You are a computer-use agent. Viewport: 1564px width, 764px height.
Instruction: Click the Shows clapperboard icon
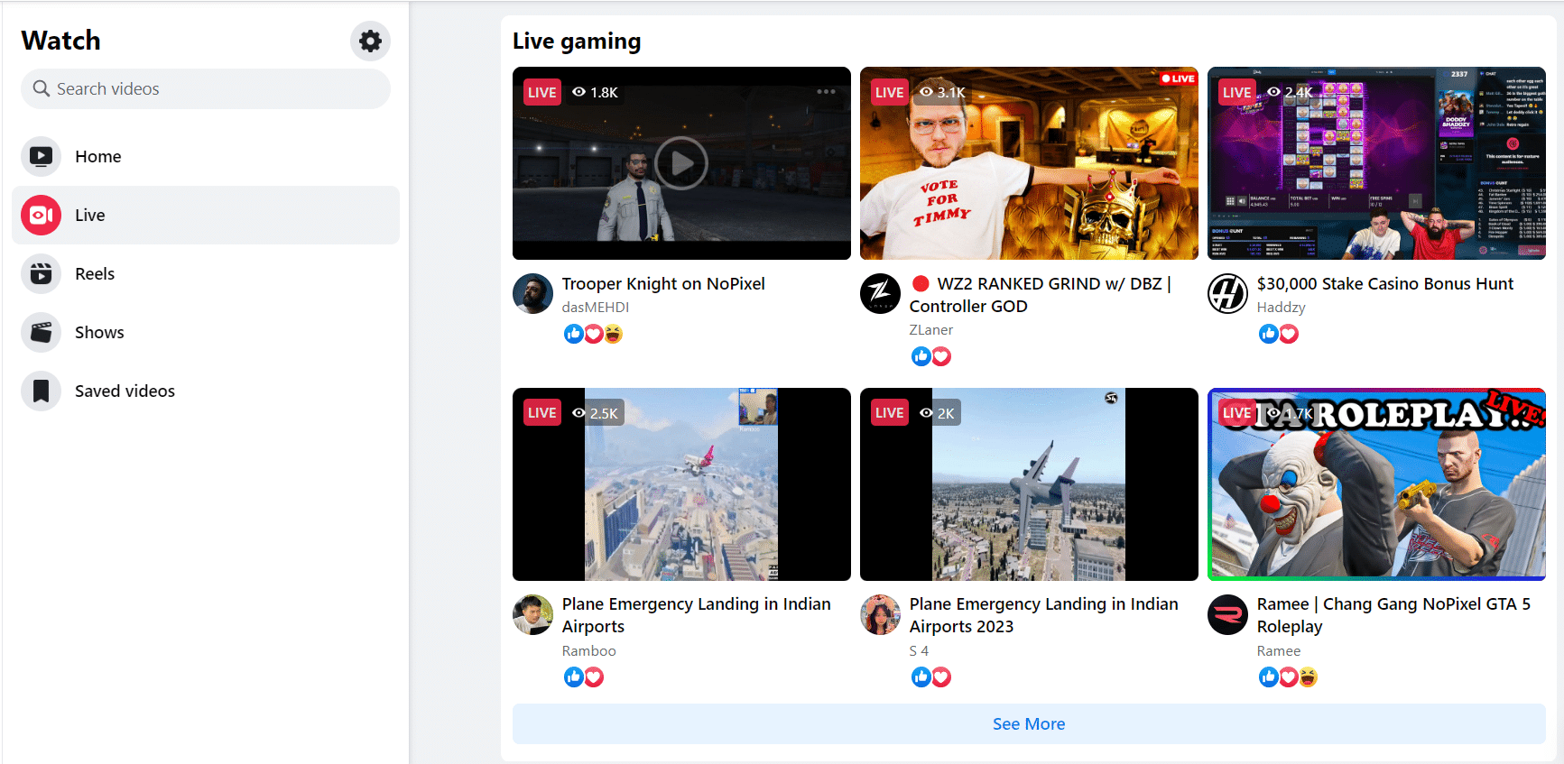(x=41, y=332)
